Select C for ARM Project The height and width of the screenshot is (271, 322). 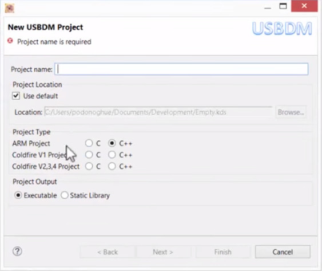[x=89, y=143]
